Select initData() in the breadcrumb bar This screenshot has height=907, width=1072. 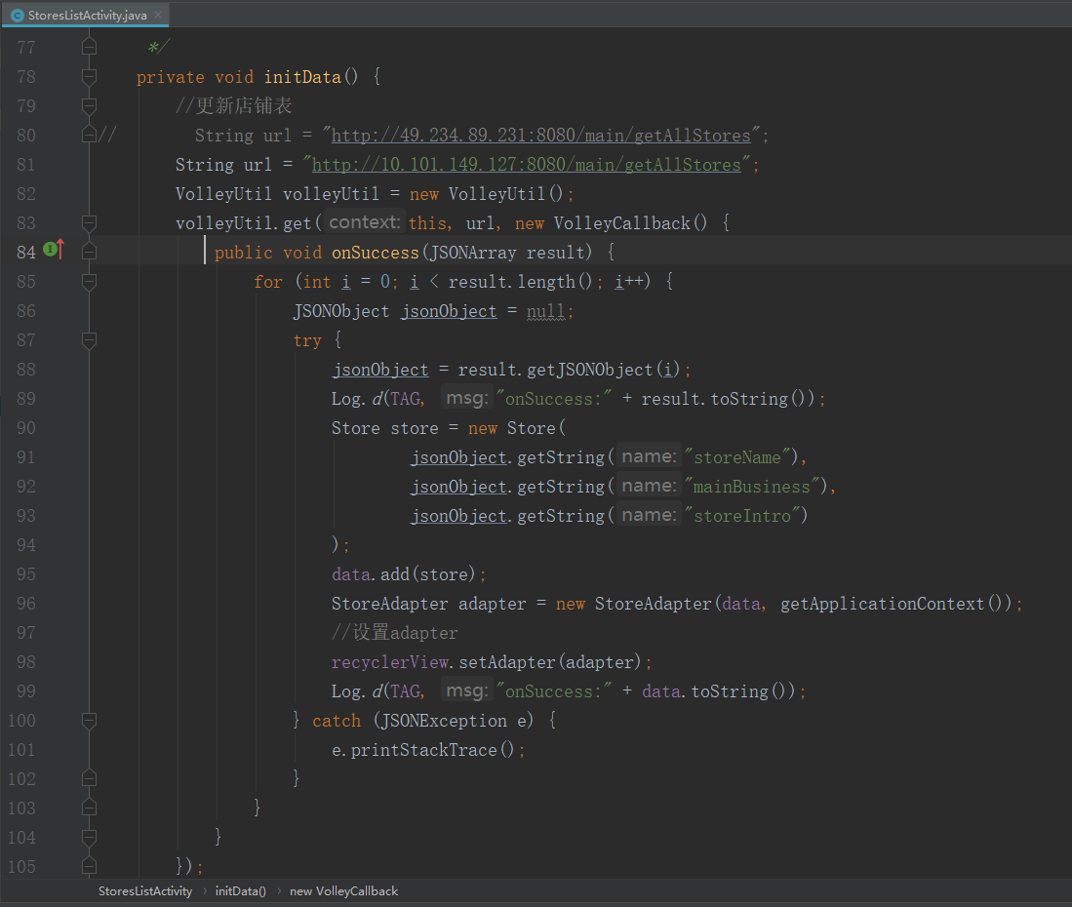pyautogui.click(x=240, y=890)
